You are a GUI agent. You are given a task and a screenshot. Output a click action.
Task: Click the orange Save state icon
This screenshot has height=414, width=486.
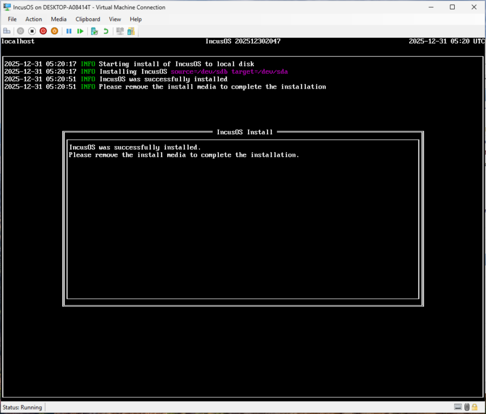coord(54,31)
